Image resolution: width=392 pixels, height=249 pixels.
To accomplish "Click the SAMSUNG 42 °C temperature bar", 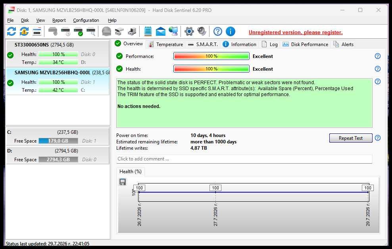I will click(58, 90).
